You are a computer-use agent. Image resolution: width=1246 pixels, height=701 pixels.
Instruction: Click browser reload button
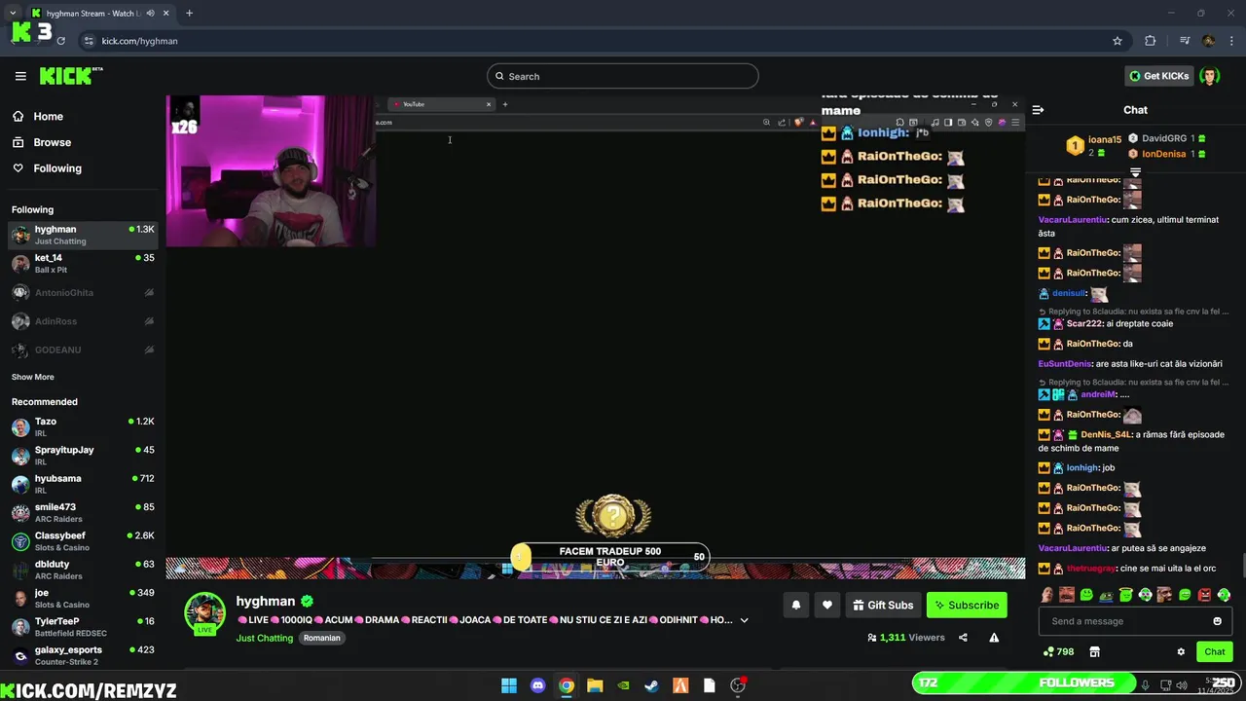(60, 41)
